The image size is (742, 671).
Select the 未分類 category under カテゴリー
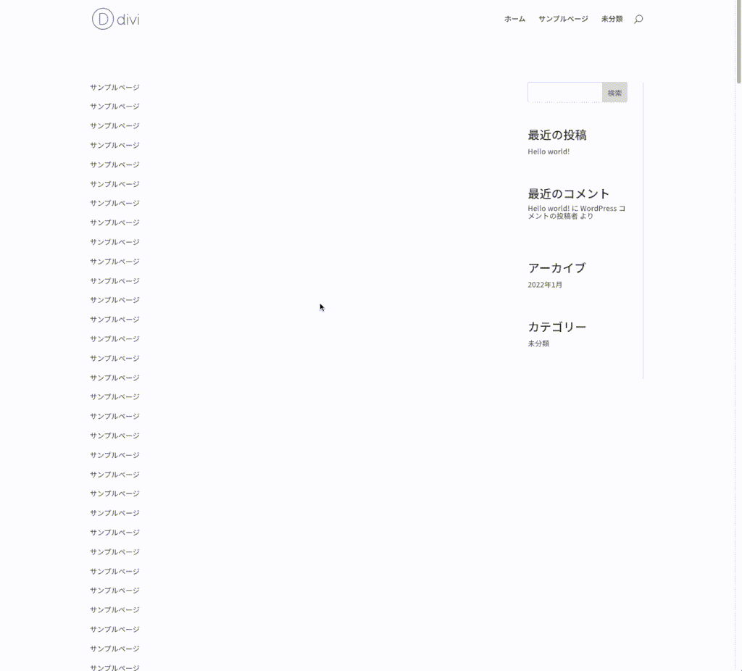[538, 343]
